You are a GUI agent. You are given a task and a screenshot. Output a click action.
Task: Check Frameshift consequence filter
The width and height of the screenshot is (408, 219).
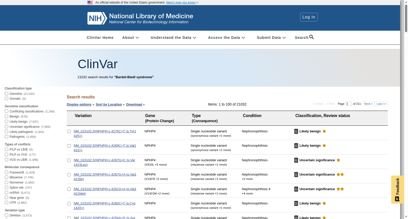pos(6,172)
